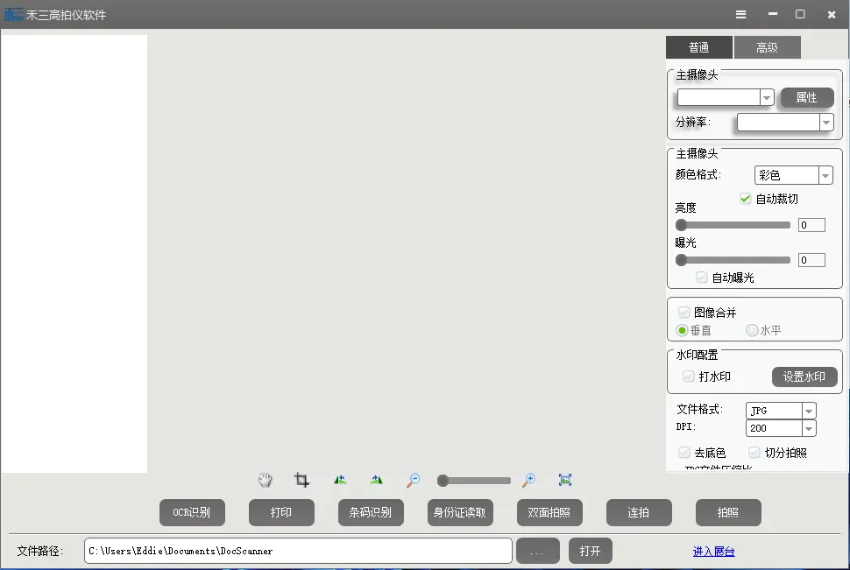Activate the crop tool icon
This screenshot has width=850, height=570.
click(x=301, y=480)
